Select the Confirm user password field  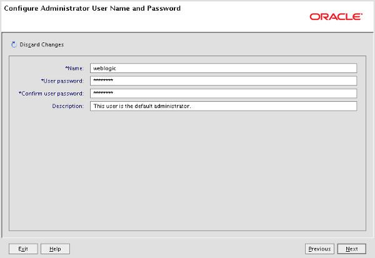[223, 94]
